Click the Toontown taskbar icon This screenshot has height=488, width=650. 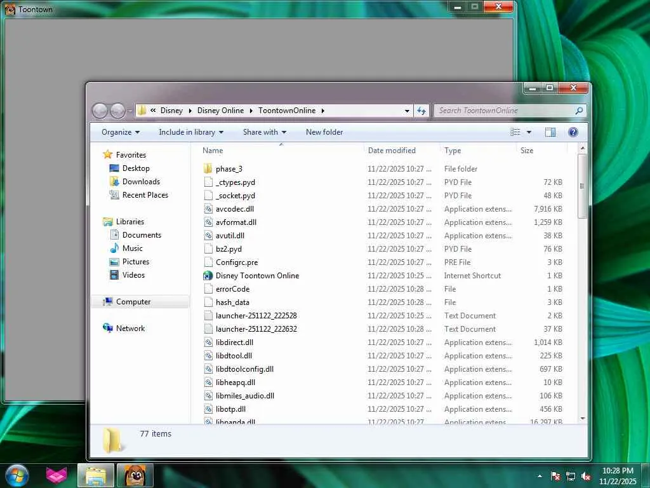135,475
